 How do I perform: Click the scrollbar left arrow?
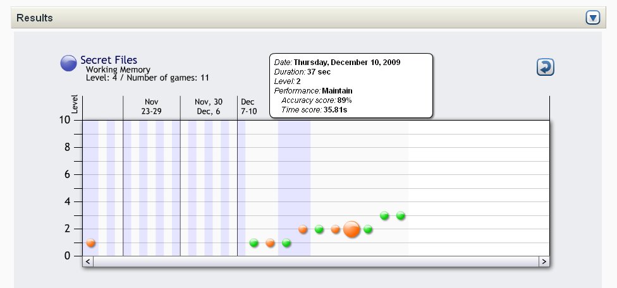point(88,261)
